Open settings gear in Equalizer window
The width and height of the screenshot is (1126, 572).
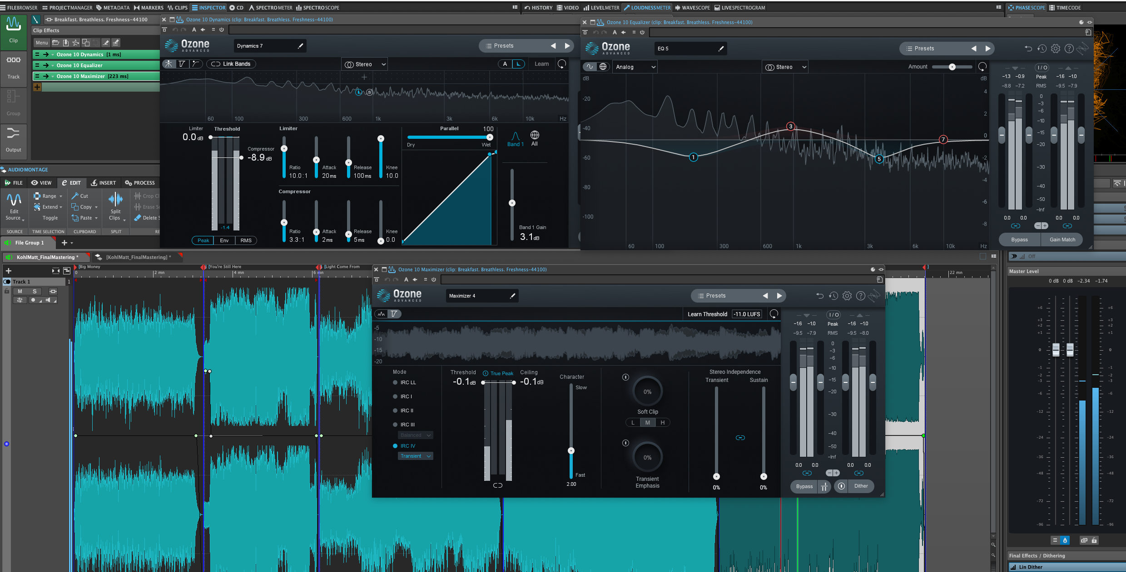tap(1056, 49)
